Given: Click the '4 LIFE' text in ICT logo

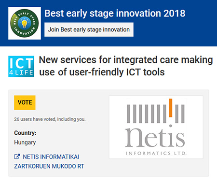Looking at the screenshot, I should [21, 73].
